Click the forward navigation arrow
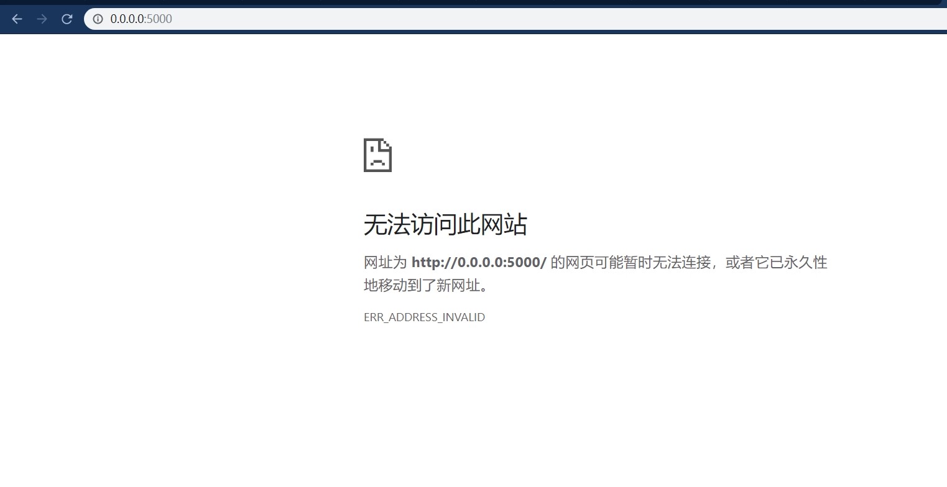 pyautogui.click(x=42, y=19)
